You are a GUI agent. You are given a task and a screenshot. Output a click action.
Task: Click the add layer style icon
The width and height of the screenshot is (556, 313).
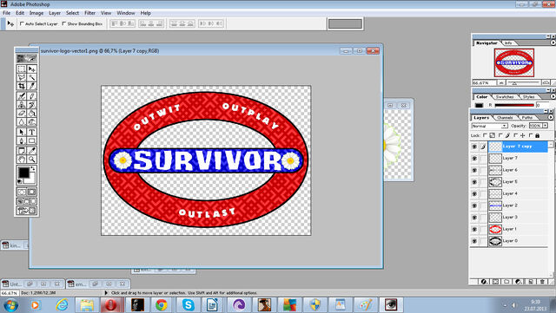(484, 282)
